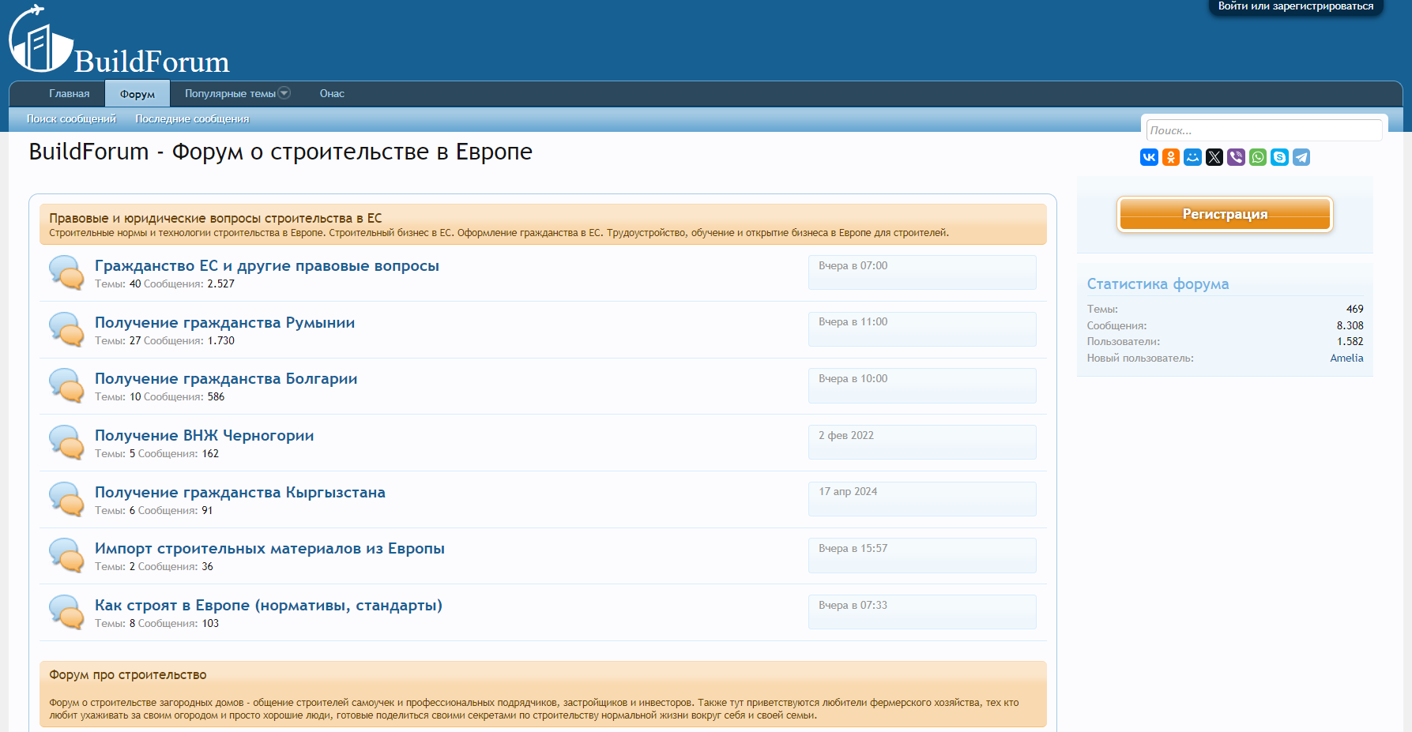The image size is (1412, 732).
Task: Open Поиск сообщений in the sub-navigation
Action: click(x=71, y=119)
